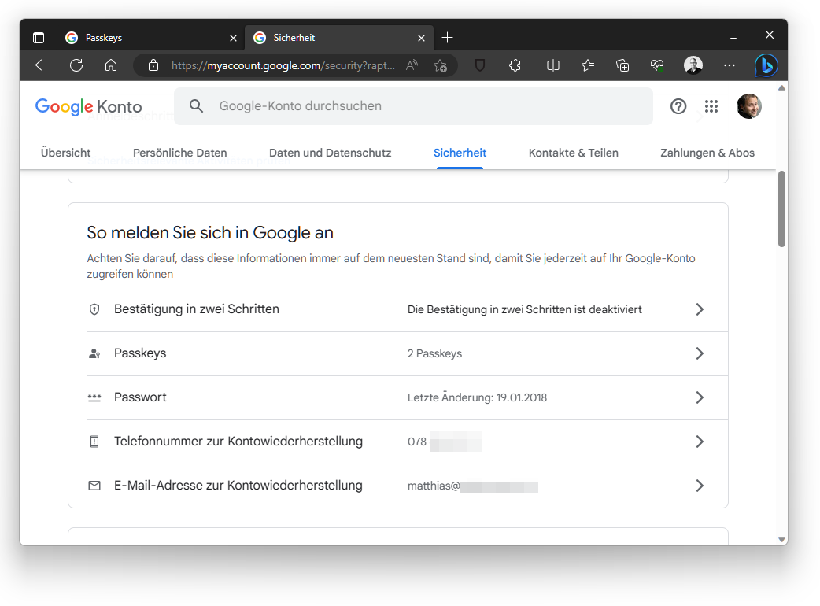Open Bestätigung in zwei Schritten setting
This screenshot has height=606, width=820.
408,309
